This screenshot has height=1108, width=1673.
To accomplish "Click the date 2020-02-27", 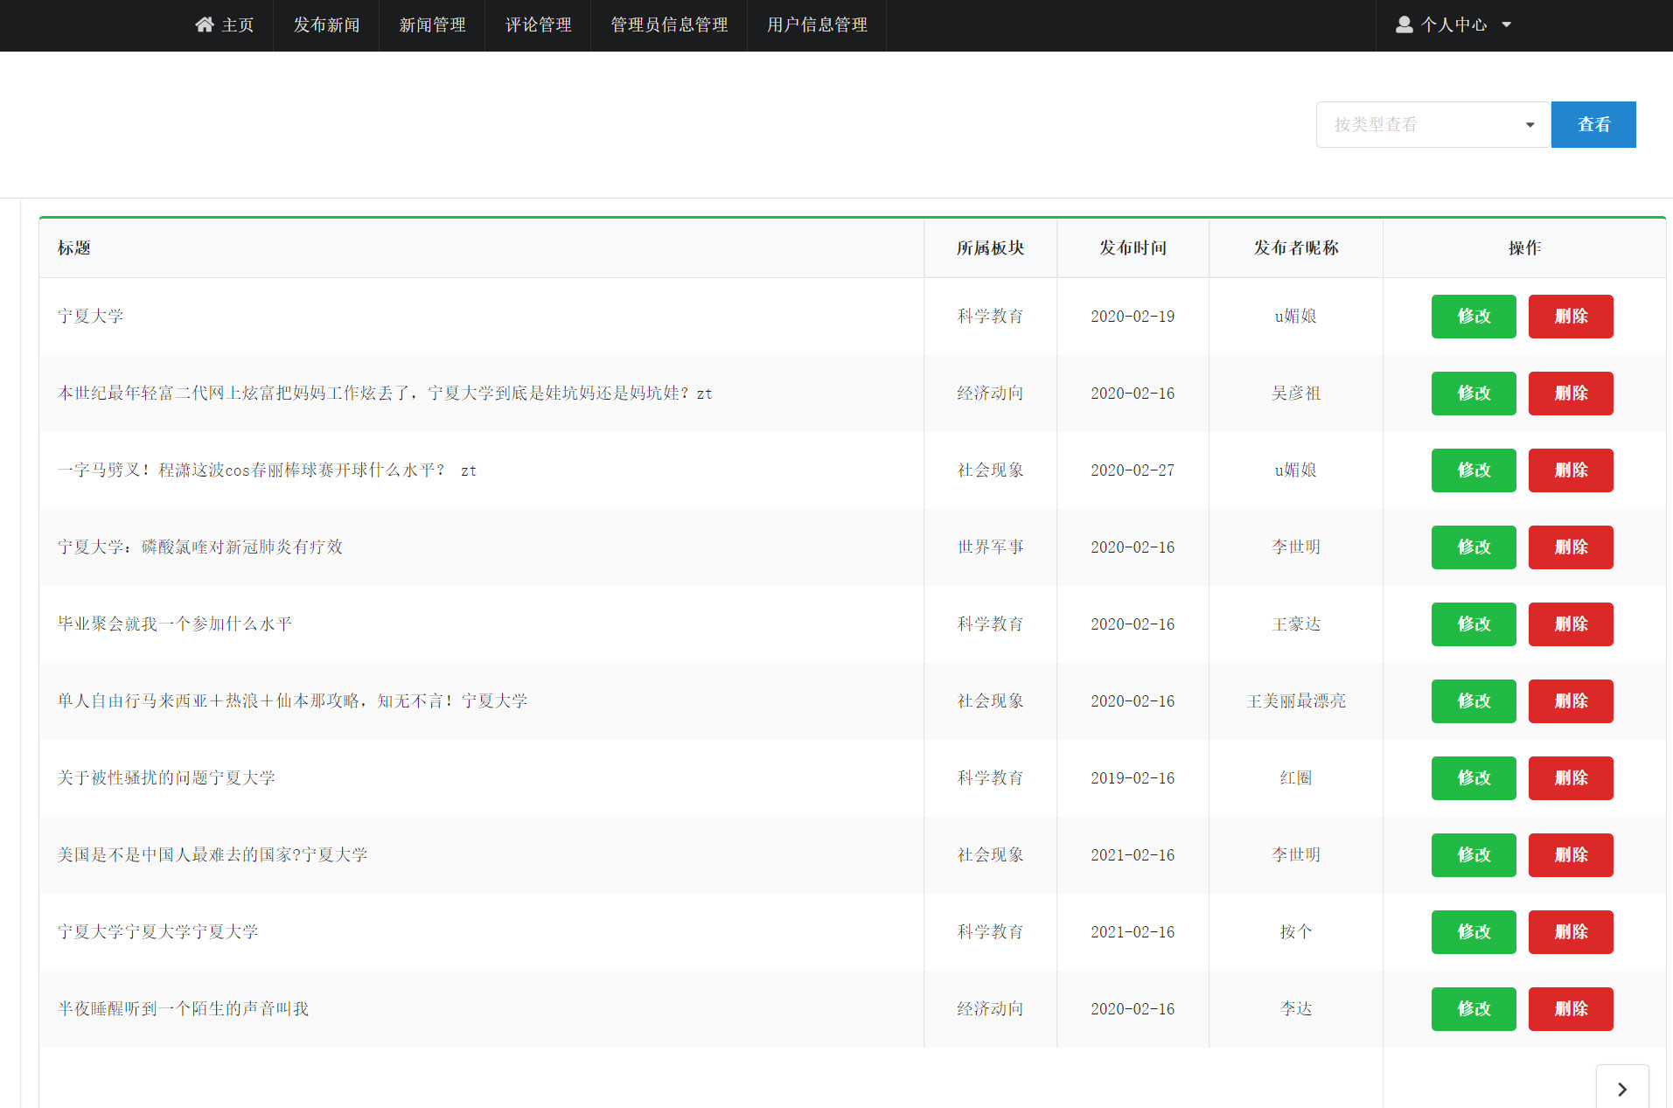I will [1133, 470].
